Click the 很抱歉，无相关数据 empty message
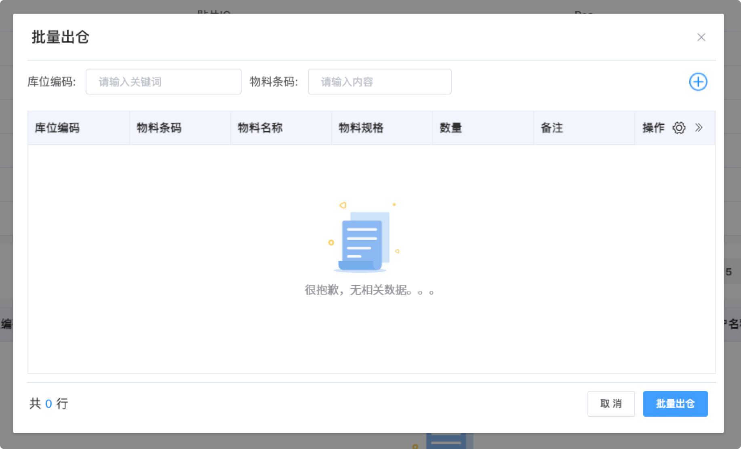The image size is (741, 449). [369, 290]
